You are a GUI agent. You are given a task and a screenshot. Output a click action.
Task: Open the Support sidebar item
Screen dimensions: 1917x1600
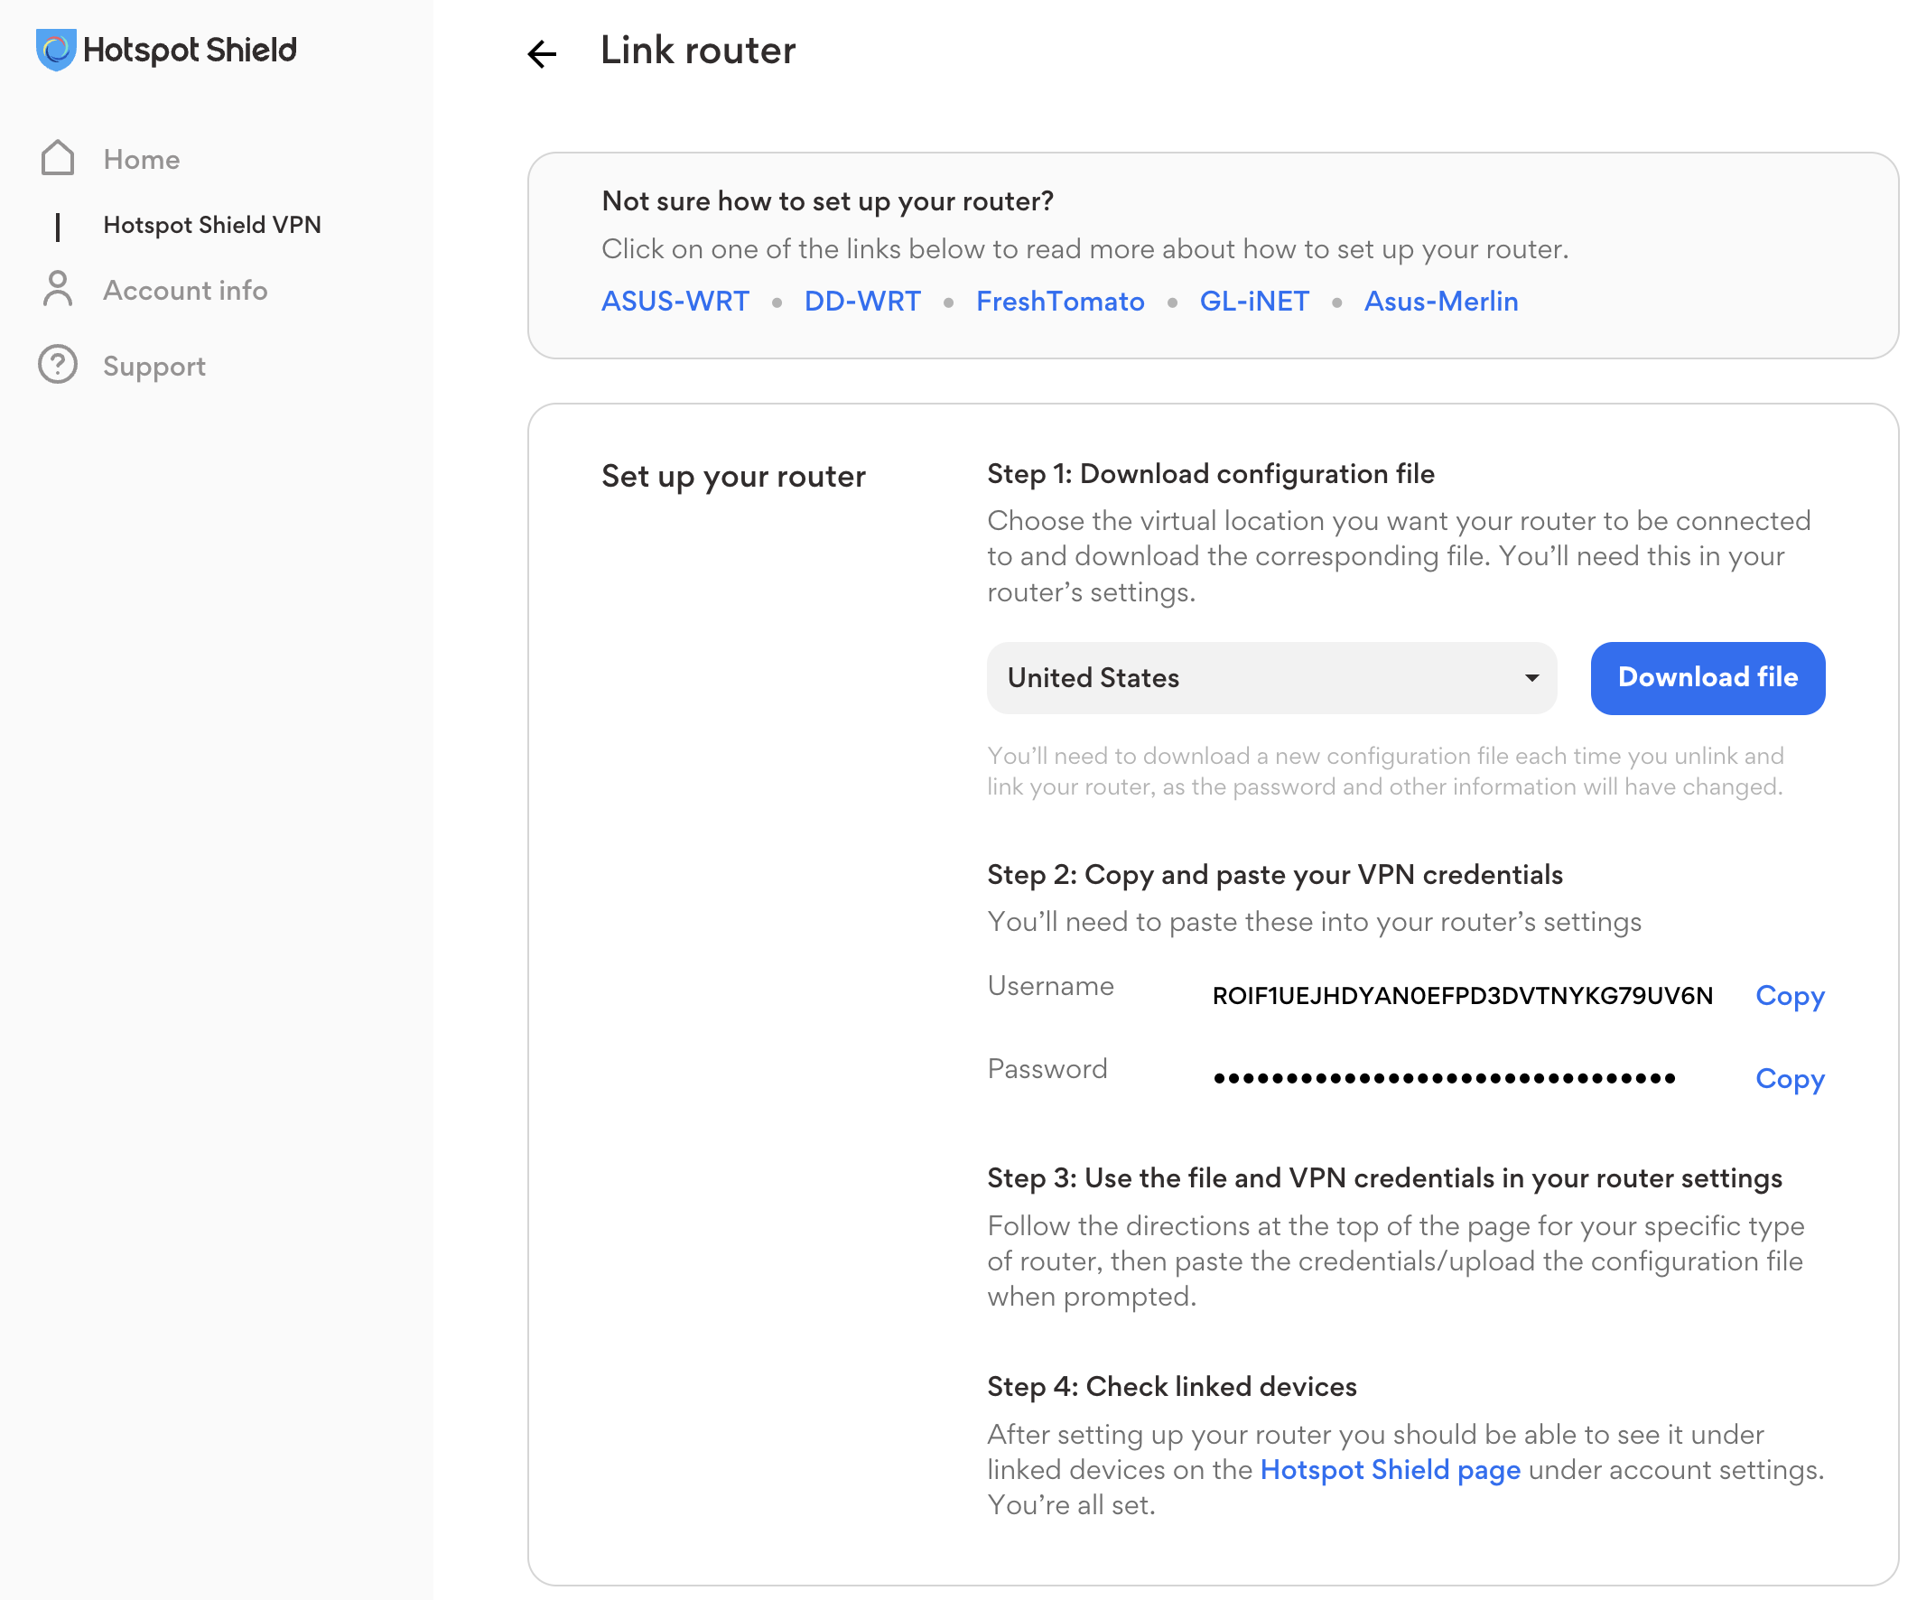pyautogui.click(x=154, y=366)
